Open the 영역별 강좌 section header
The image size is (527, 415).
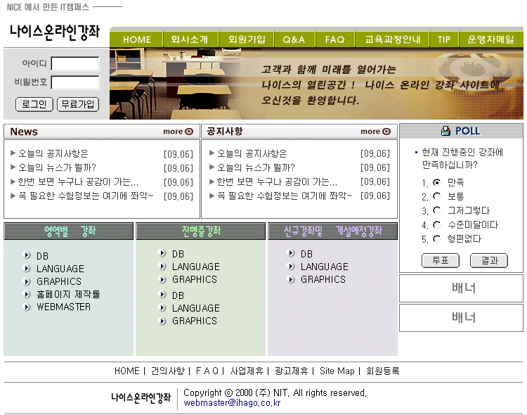pyautogui.click(x=69, y=231)
